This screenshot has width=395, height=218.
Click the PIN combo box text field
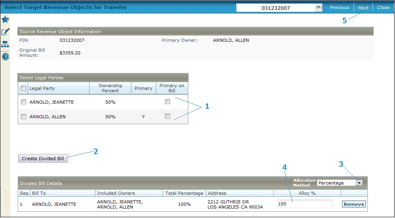pyautogui.click(x=275, y=8)
